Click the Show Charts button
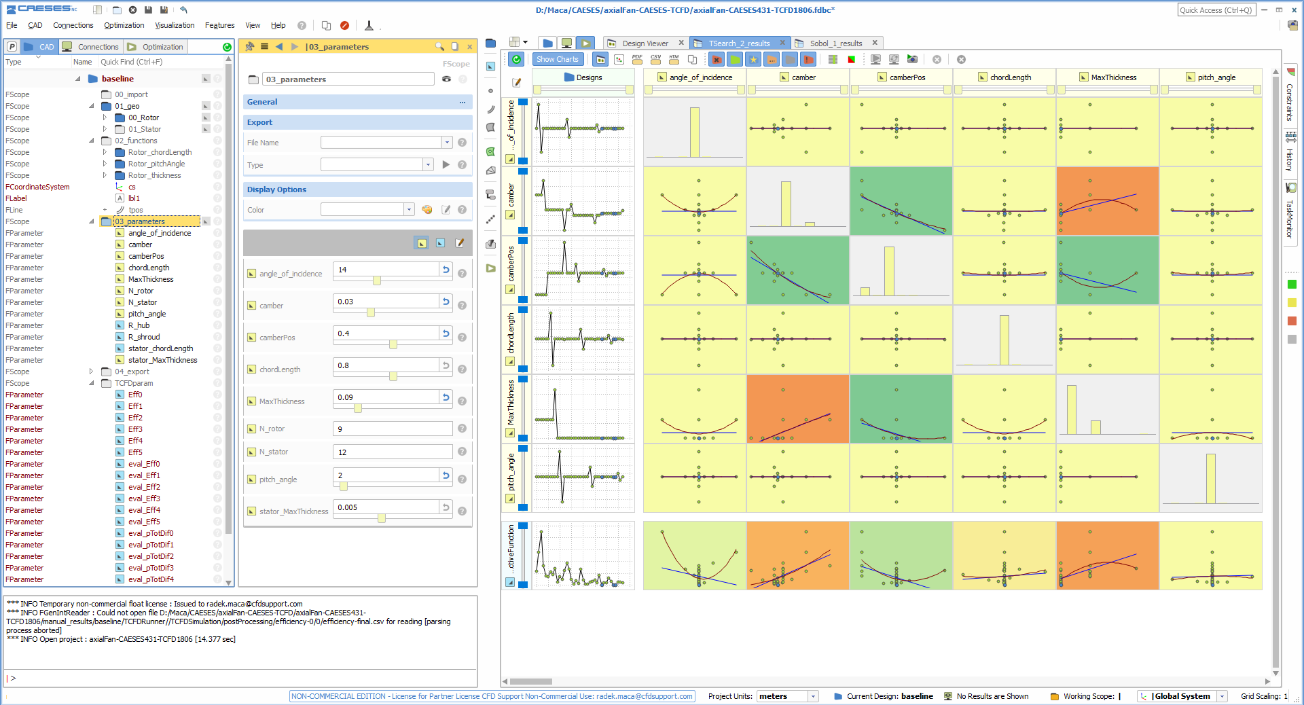Image resolution: width=1304 pixels, height=705 pixels. (x=557, y=60)
